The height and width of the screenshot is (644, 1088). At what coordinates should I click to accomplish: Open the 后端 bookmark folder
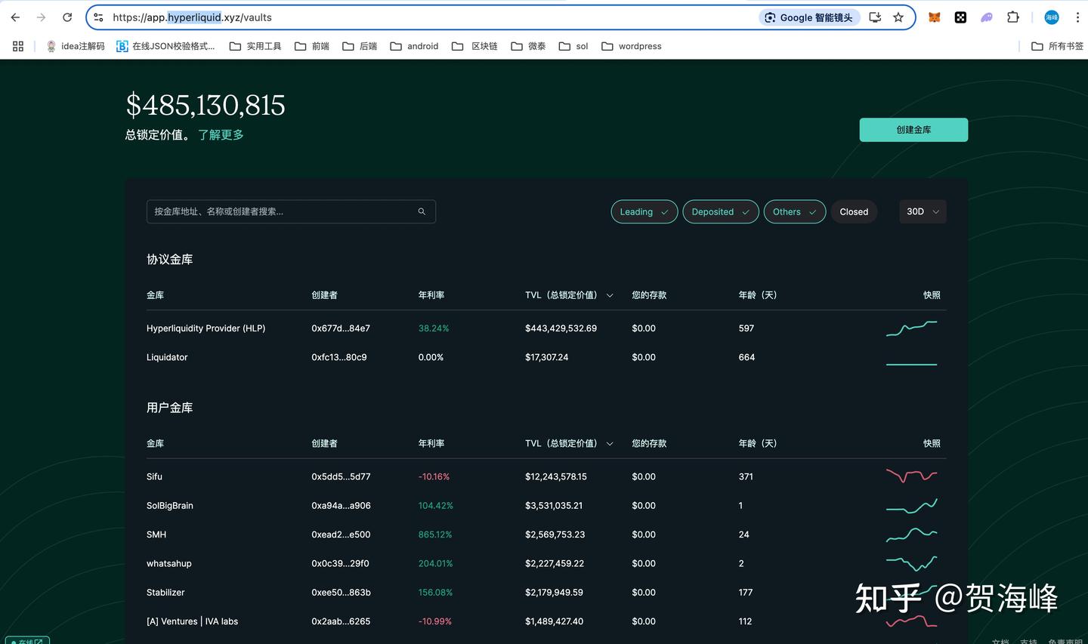coord(360,46)
